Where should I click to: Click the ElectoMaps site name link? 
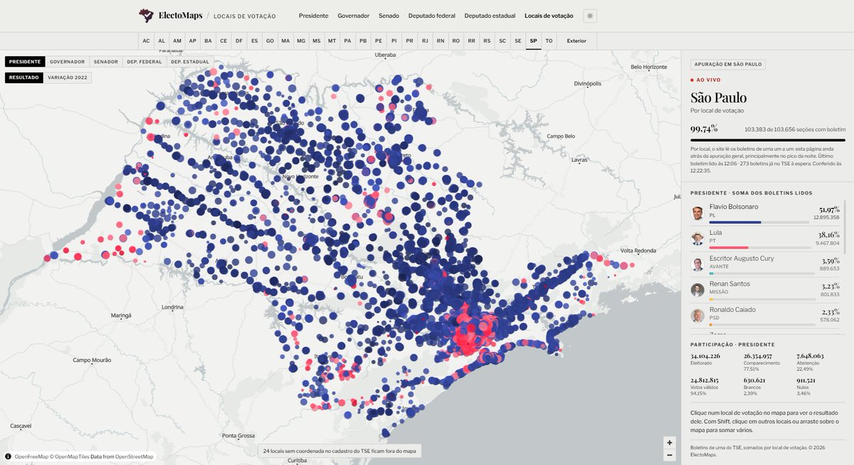click(x=181, y=16)
